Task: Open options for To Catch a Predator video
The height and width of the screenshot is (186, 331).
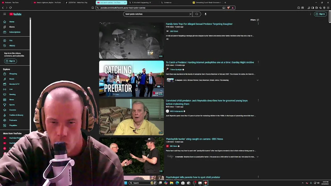Action: point(258,62)
